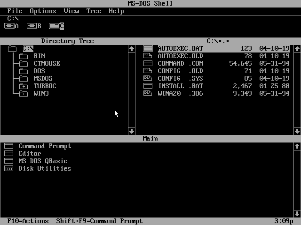Image resolution: width=301 pixels, height=225 pixels.
Task: Expand the WIN3 folder plus icon
Action: (24, 94)
